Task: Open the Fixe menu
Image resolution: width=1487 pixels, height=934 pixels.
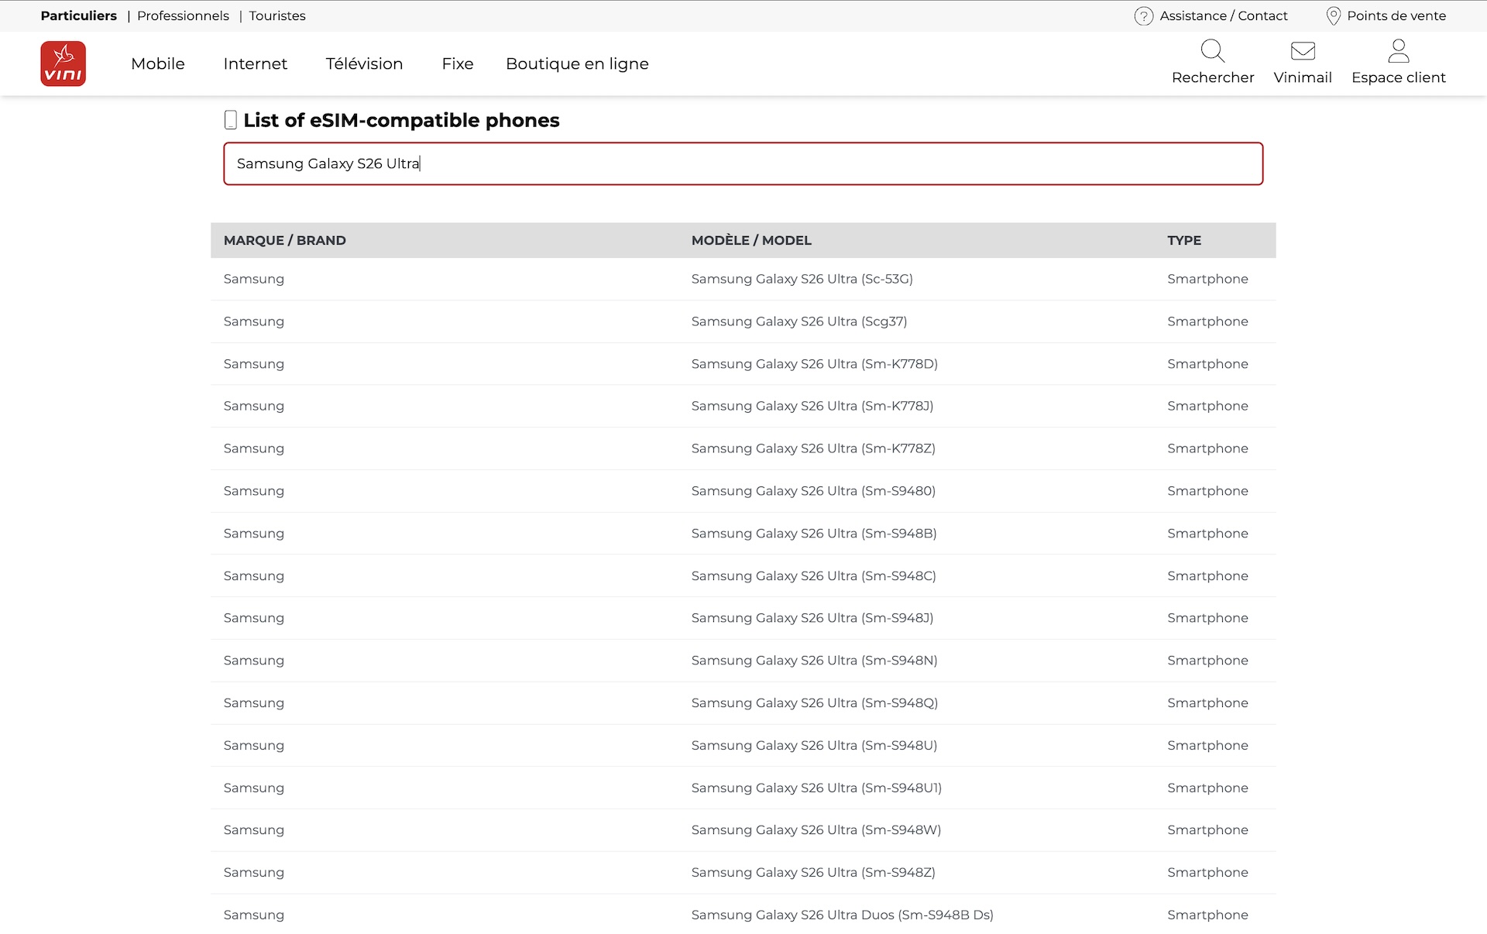Action: click(457, 64)
